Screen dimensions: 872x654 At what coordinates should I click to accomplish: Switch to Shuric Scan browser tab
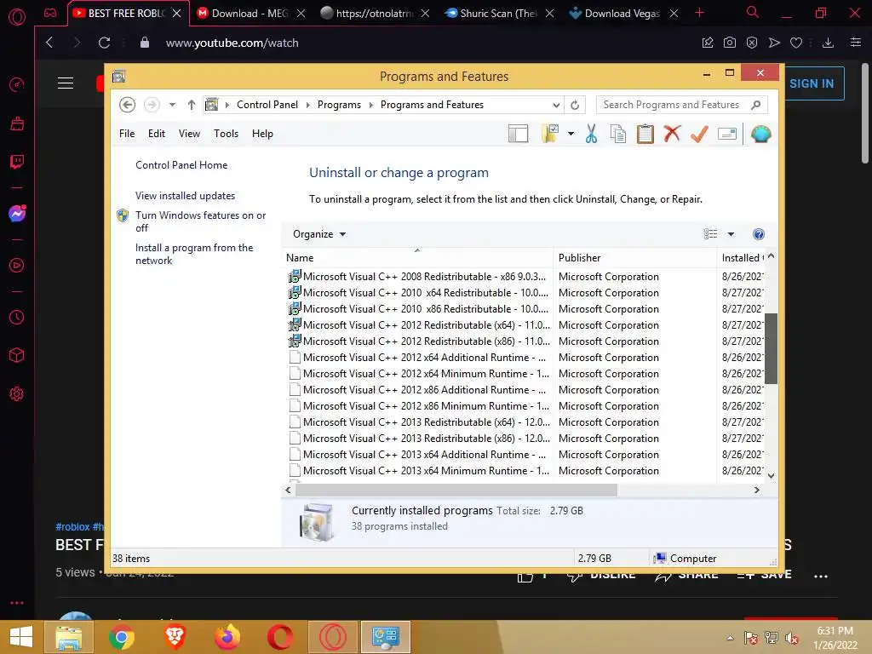(497, 14)
